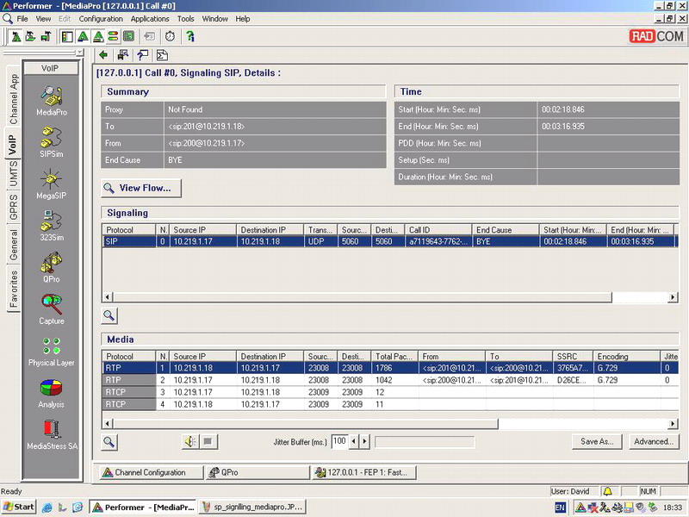This screenshot has height=517, width=689.
Task: Open the sidebar dropdown arrow above VoIP
Action: point(79,53)
